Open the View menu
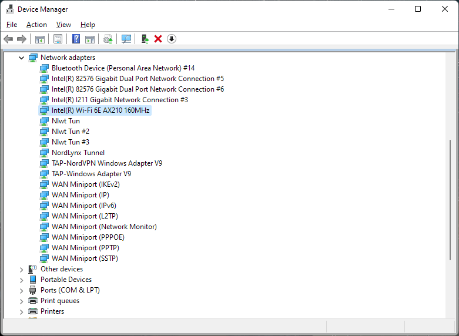459x336 pixels. (x=63, y=25)
